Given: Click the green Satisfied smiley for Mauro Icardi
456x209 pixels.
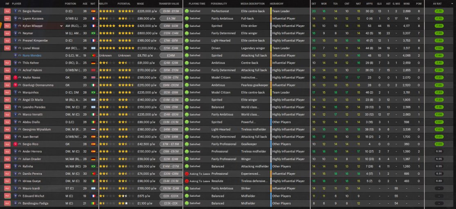Looking at the screenshot, I should pos(187,188).
